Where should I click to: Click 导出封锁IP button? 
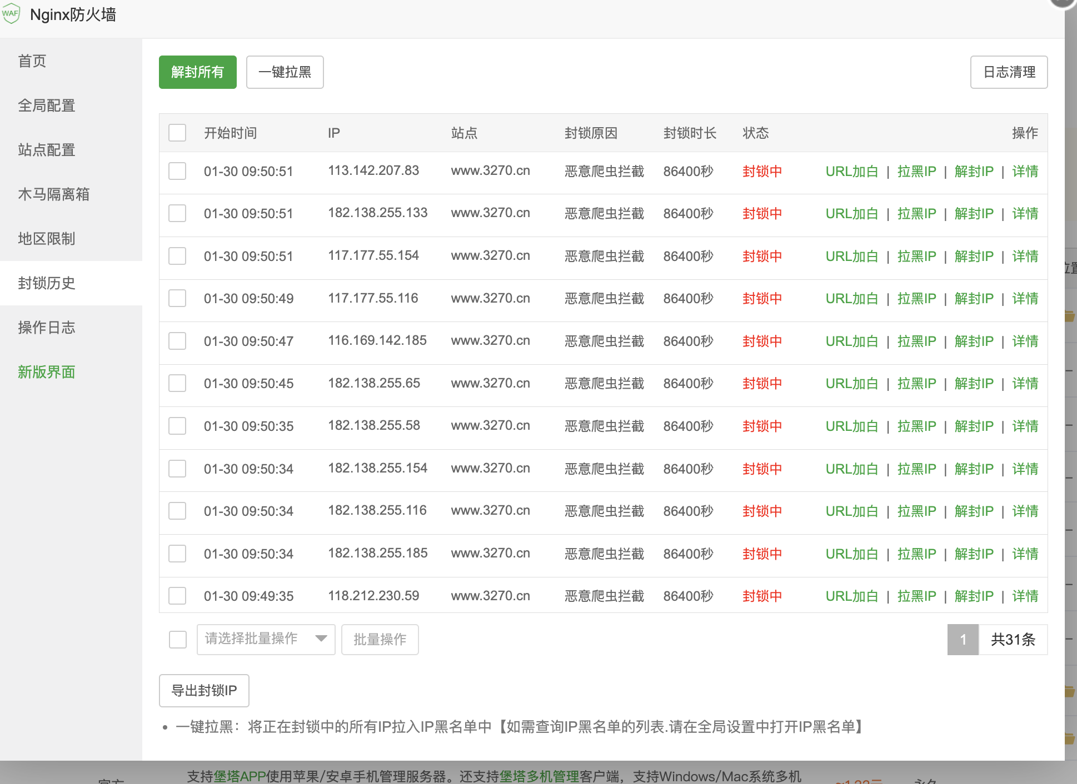tap(204, 691)
